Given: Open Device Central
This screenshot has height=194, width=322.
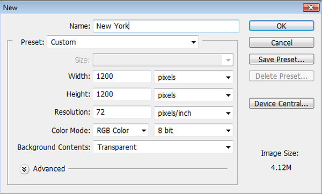Looking at the screenshot, I should click(x=281, y=103).
